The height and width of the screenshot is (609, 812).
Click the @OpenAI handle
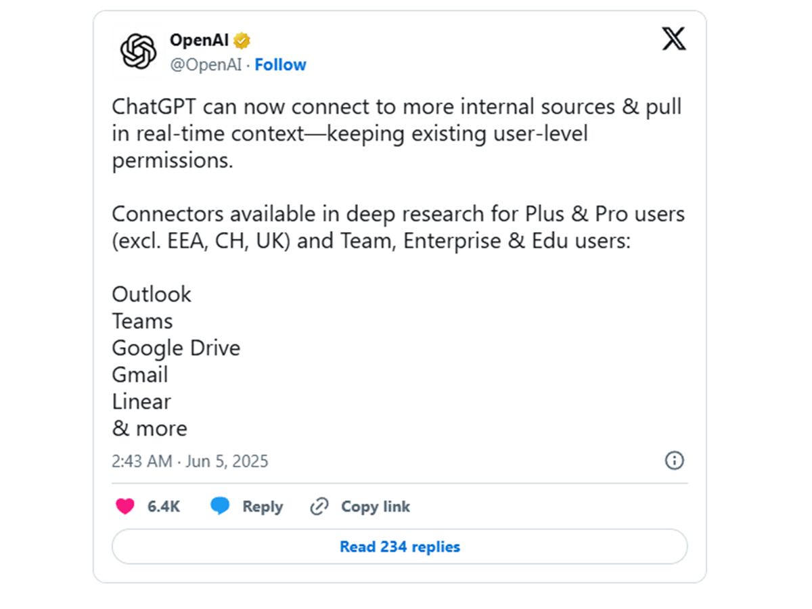[205, 65]
